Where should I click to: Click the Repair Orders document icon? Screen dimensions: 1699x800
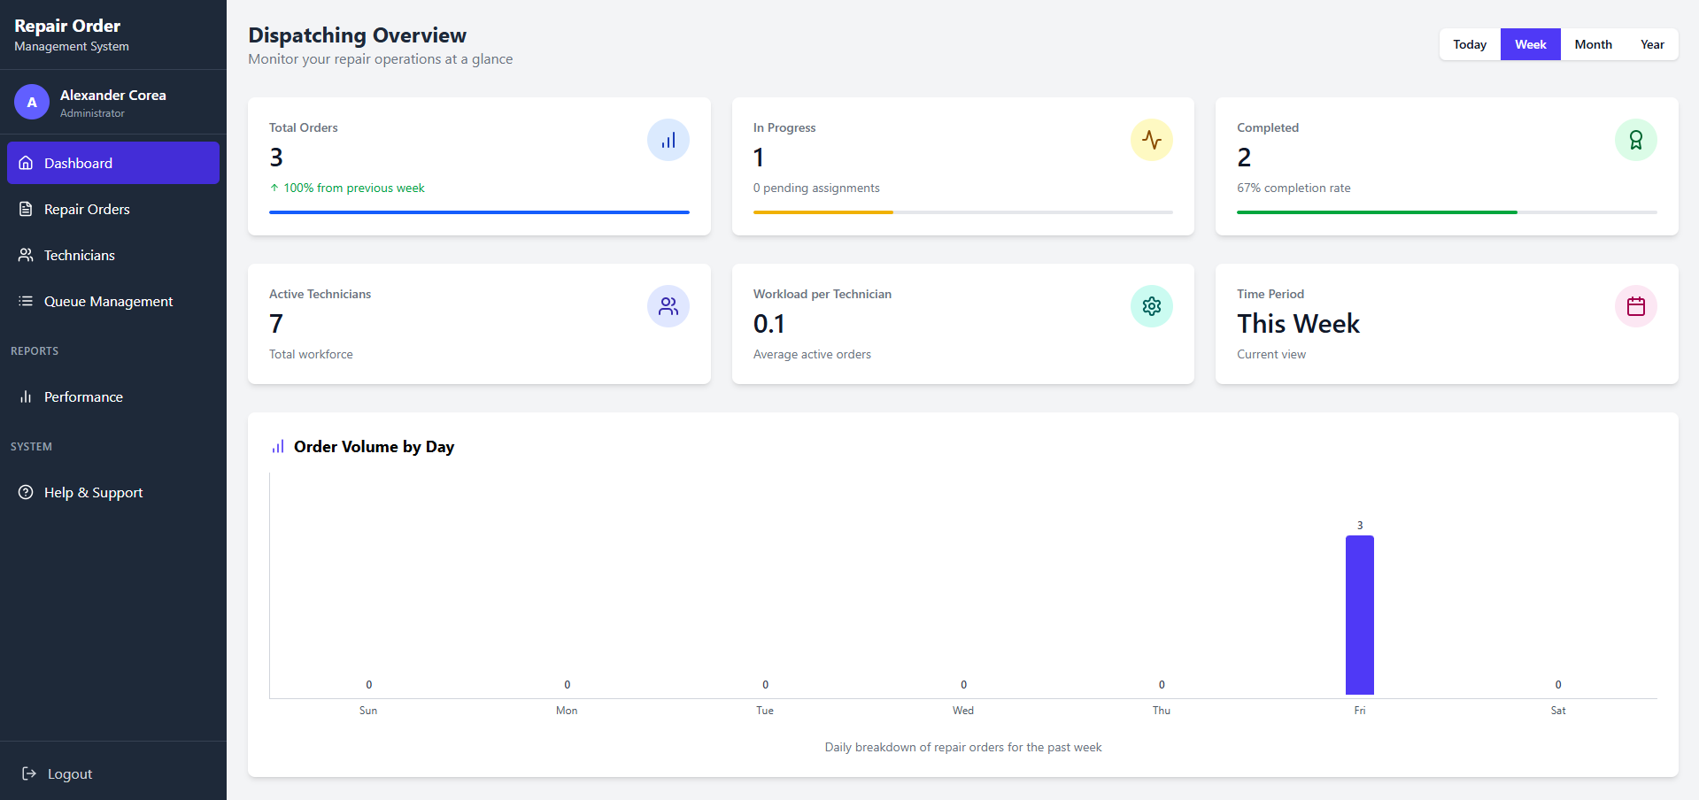[x=26, y=209]
